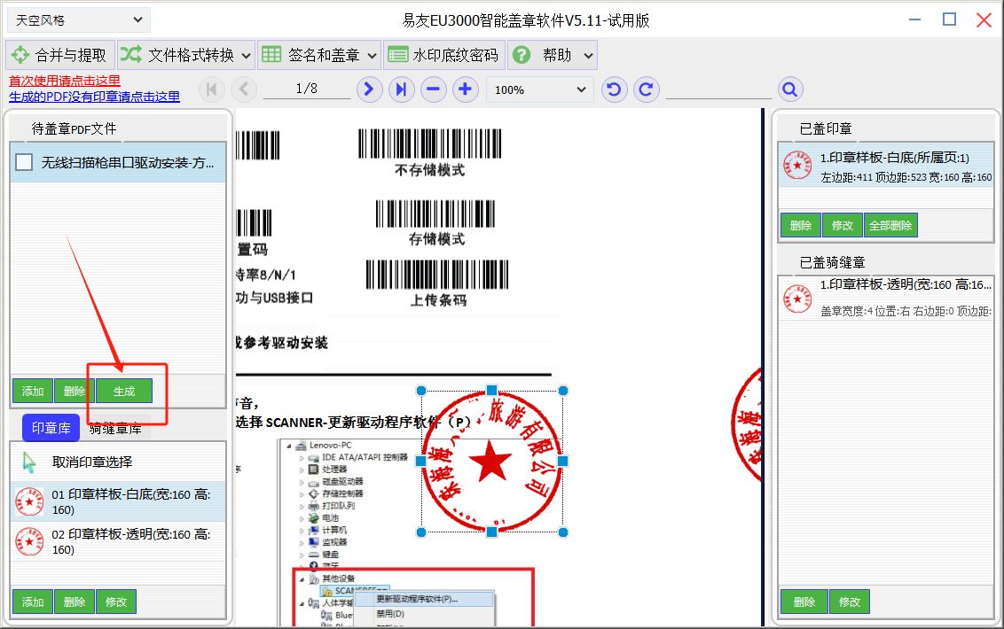Rotate page clockwise
The image size is (1004, 629).
pyautogui.click(x=647, y=89)
